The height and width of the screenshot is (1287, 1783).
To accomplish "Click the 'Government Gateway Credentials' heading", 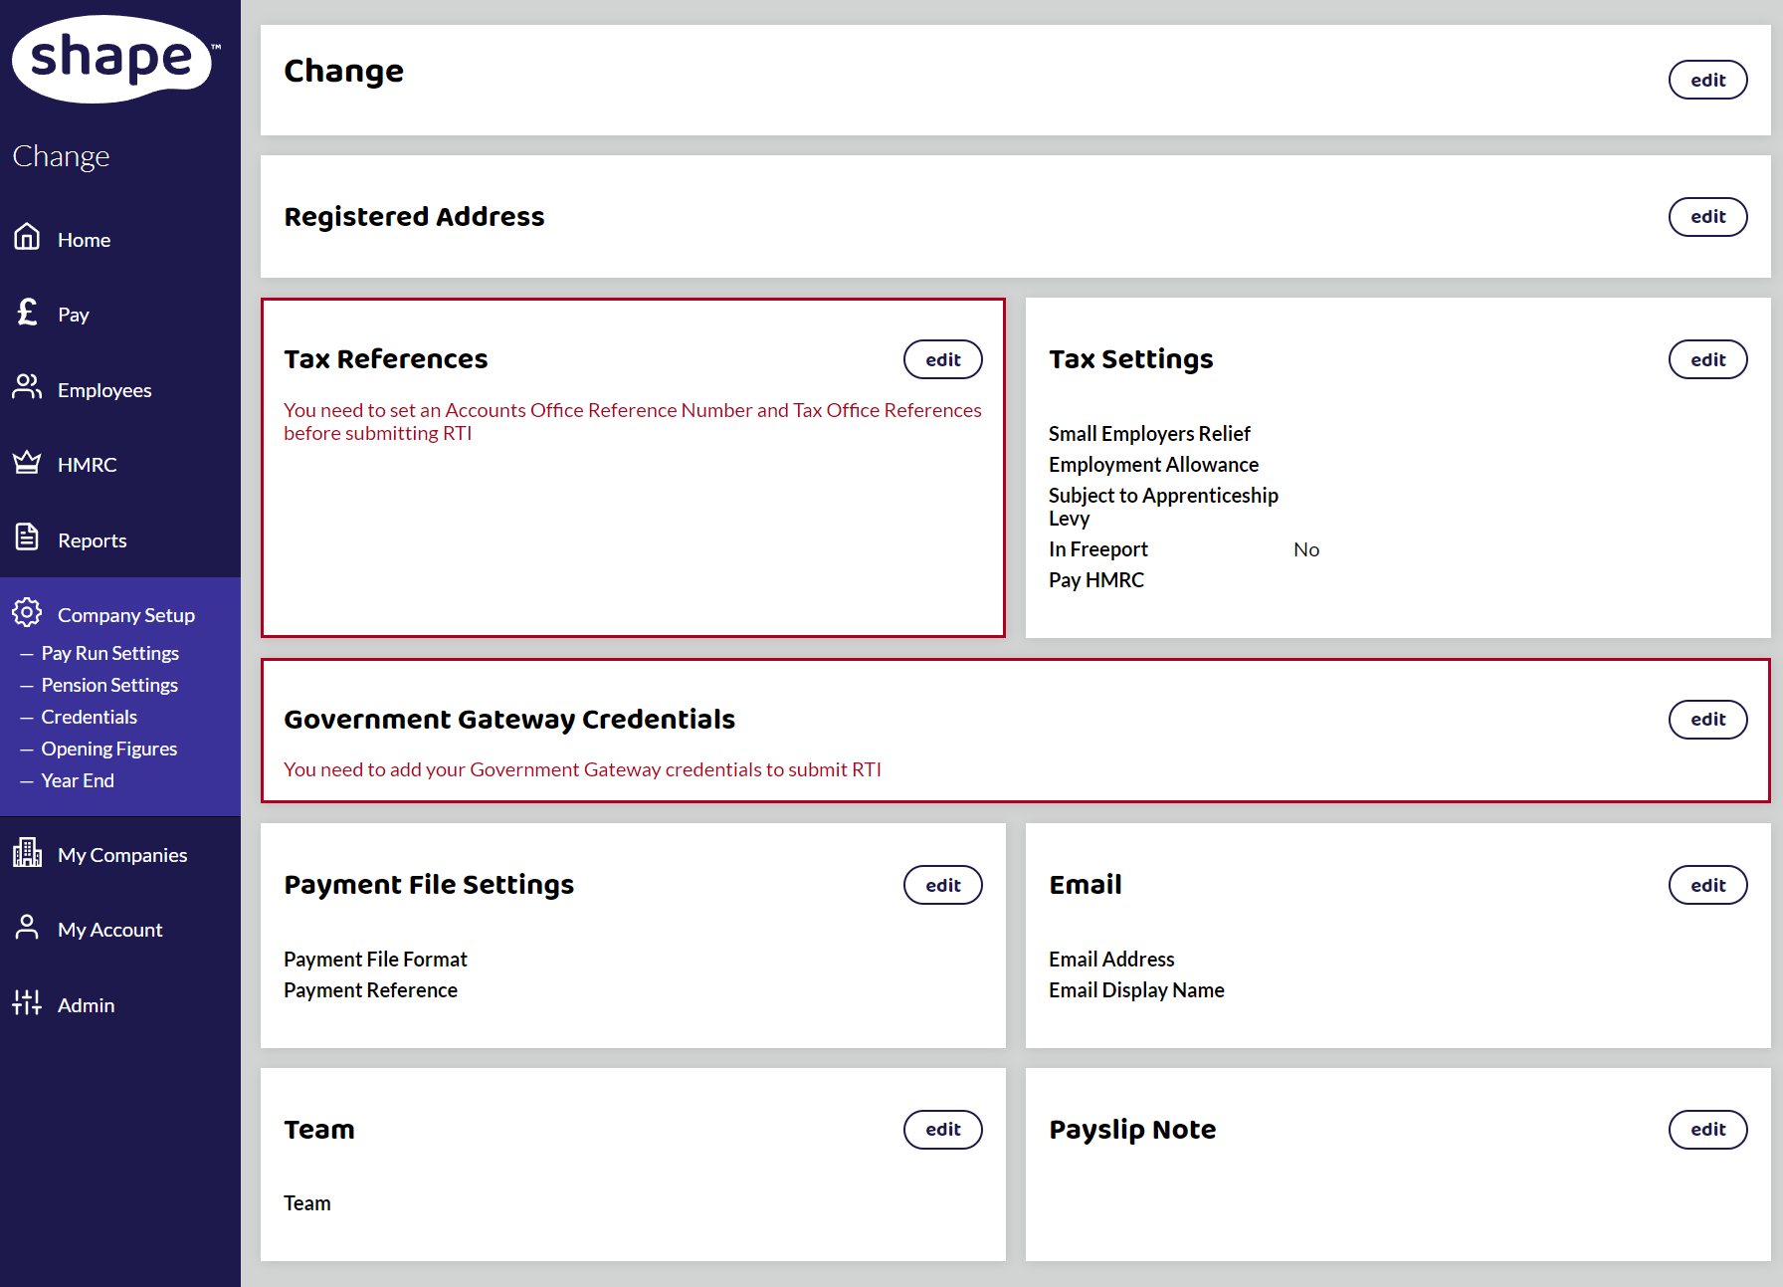I will [x=508, y=720].
